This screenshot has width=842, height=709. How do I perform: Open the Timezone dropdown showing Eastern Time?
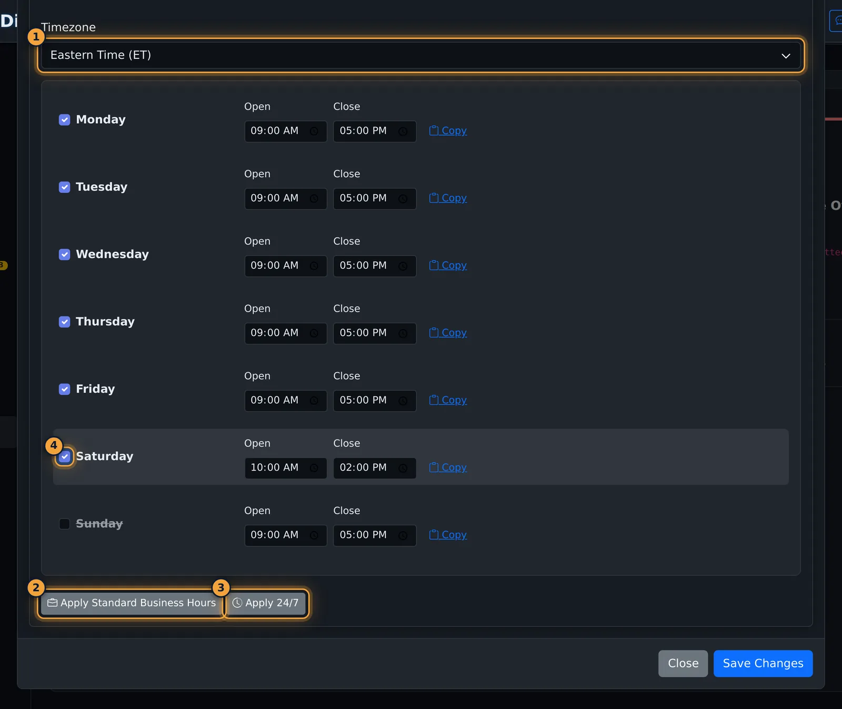420,55
